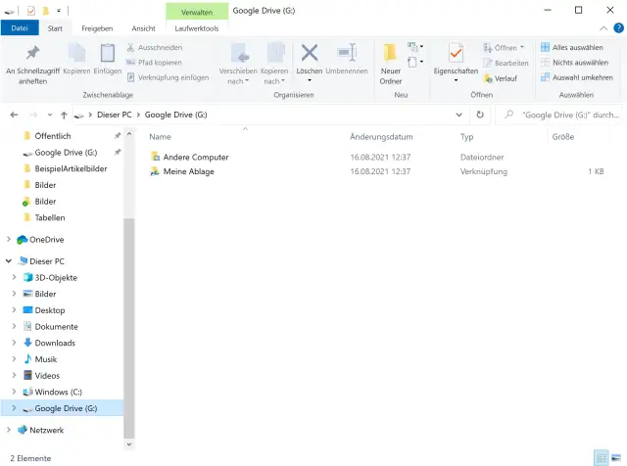The width and height of the screenshot is (627, 466).
Task: Click the Umbenennen rename icon
Action: point(347,53)
